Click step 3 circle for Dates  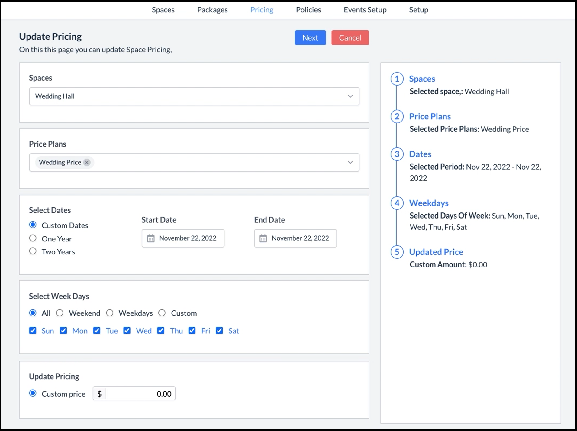(x=397, y=154)
